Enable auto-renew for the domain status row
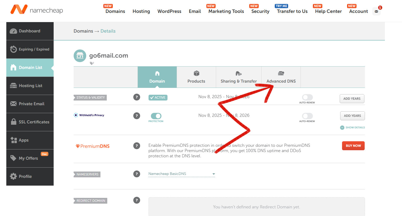Viewport: 402px width, 216px height. pos(307,97)
